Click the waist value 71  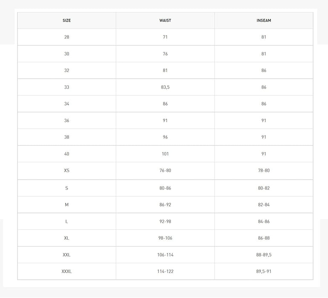coord(165,37)
